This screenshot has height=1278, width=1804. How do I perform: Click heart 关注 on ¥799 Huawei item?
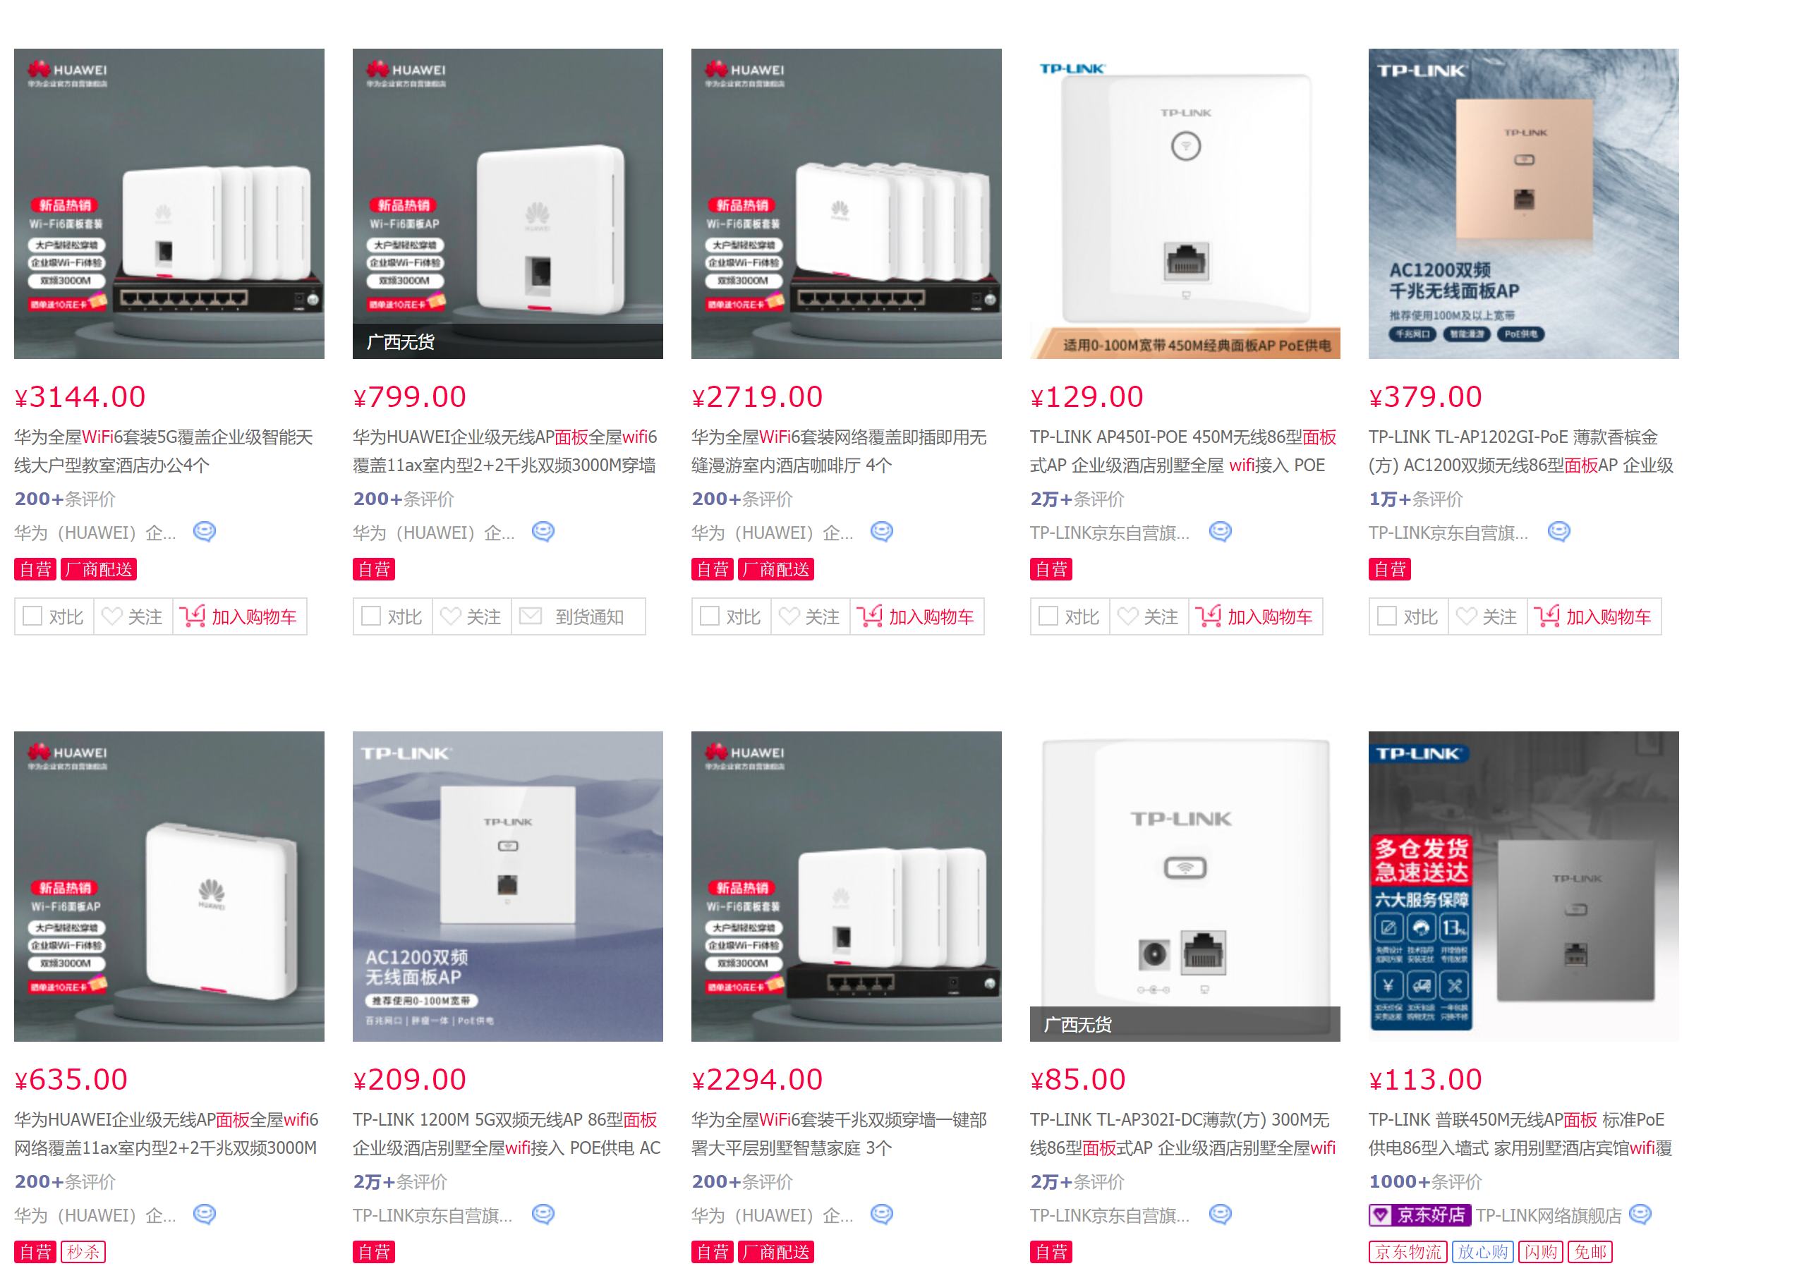click(471, 616)
